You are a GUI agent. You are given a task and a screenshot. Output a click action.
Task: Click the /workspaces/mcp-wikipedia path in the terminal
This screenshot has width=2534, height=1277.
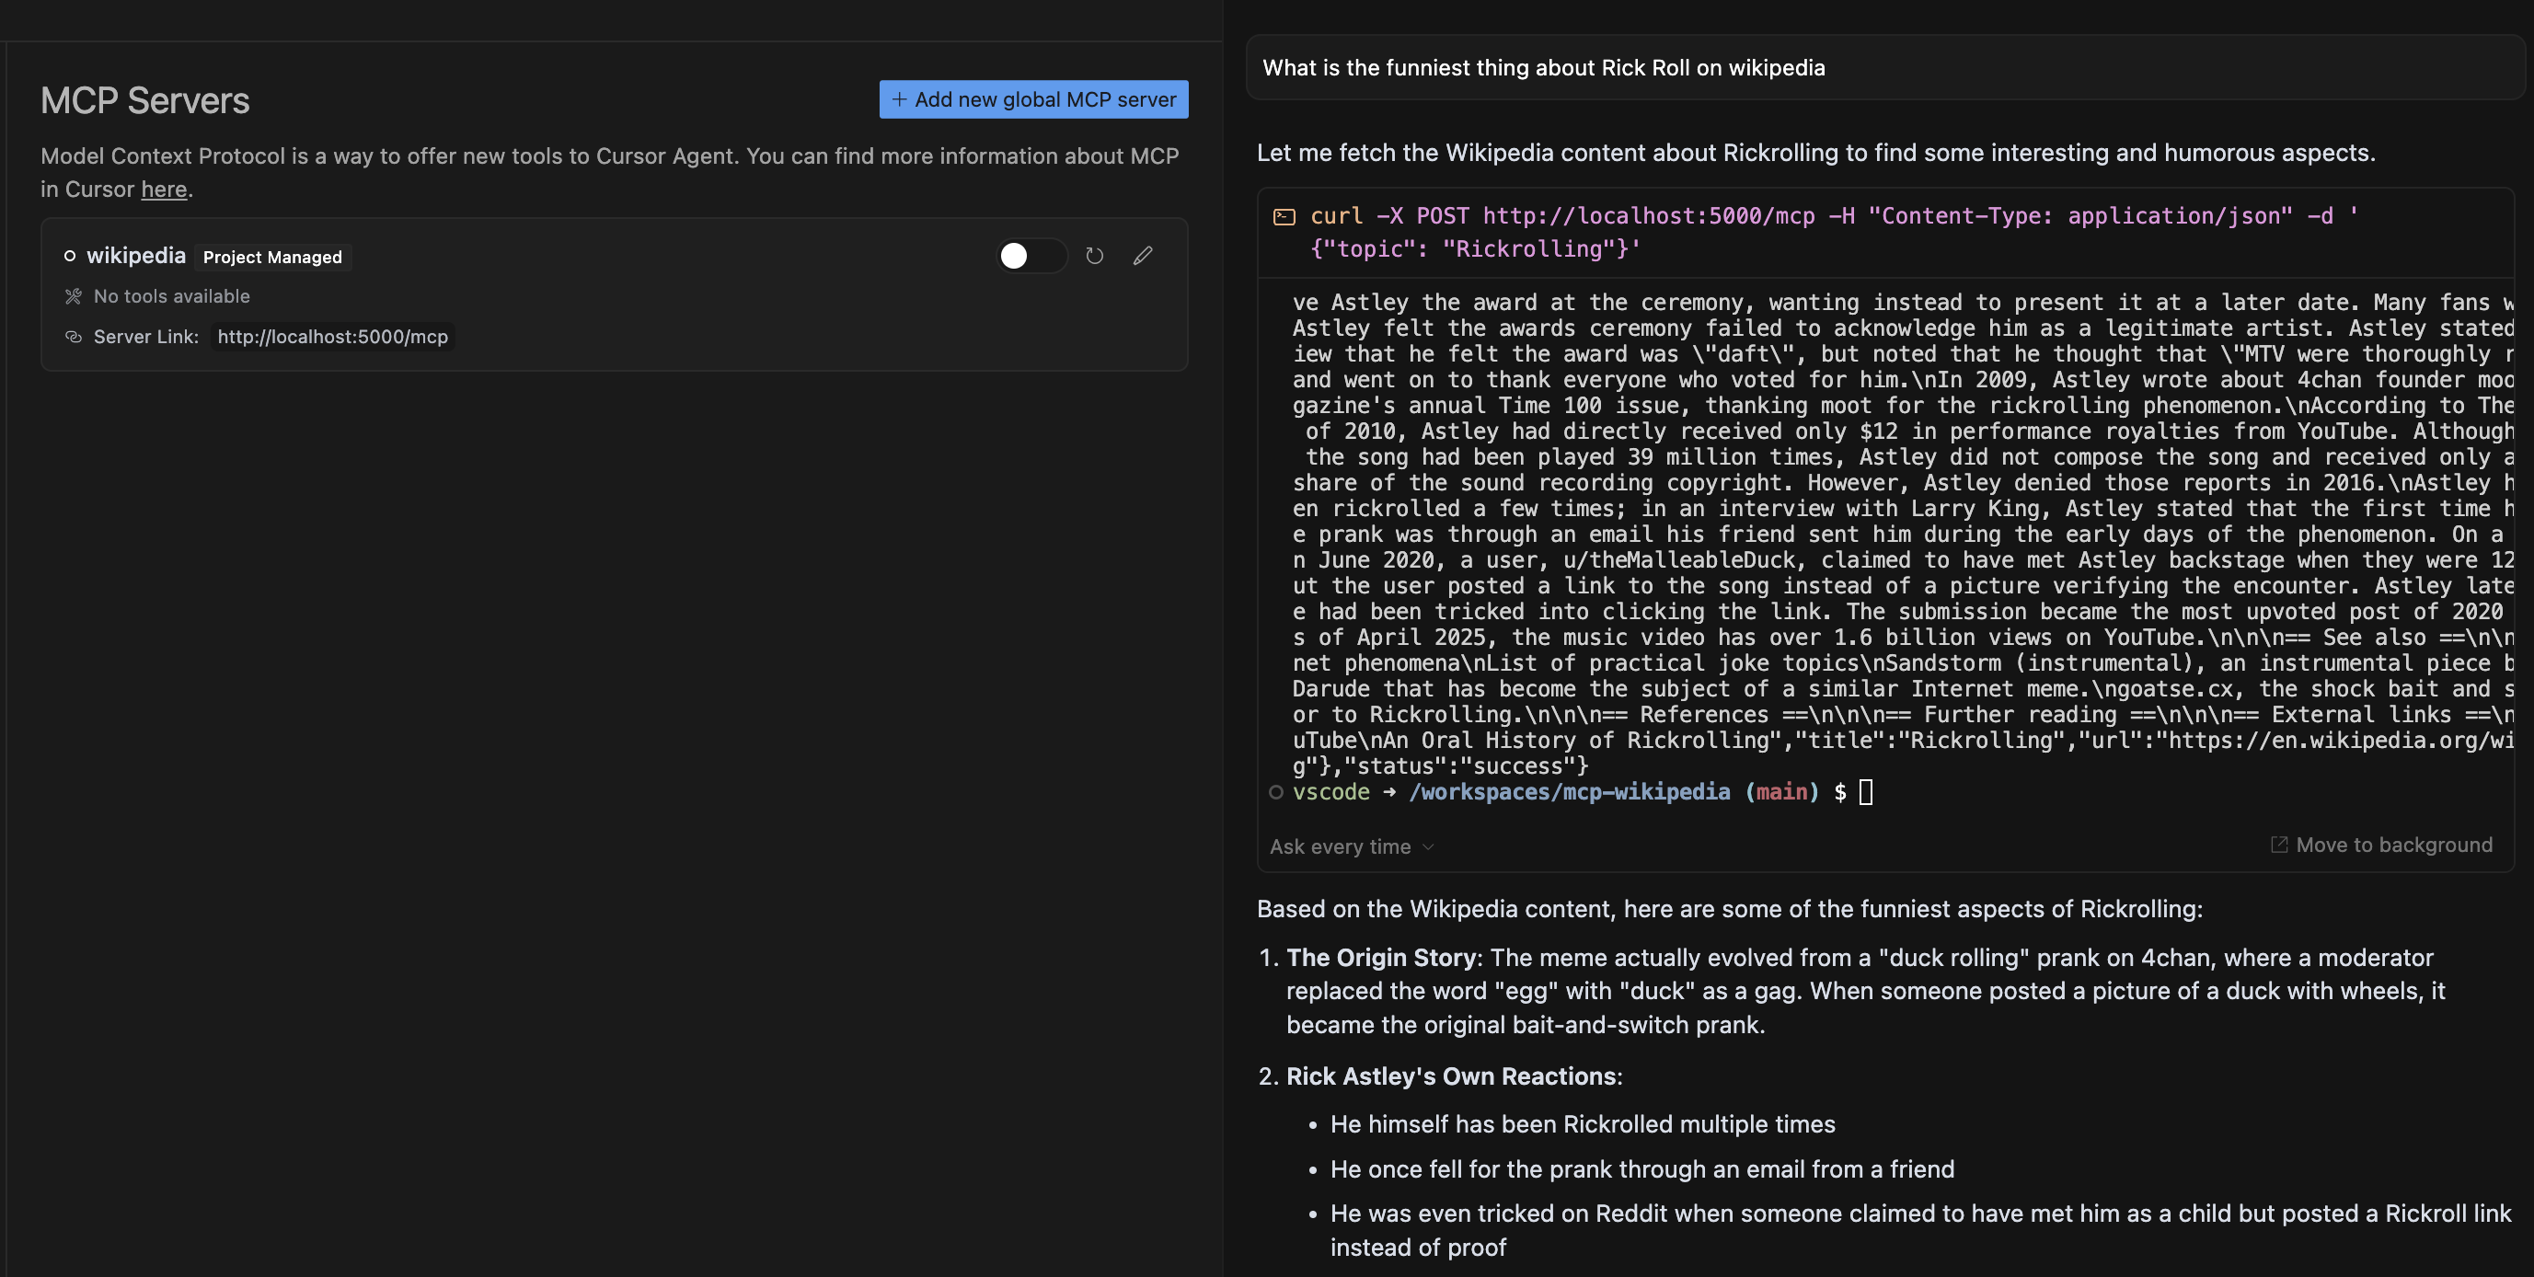1569,792
